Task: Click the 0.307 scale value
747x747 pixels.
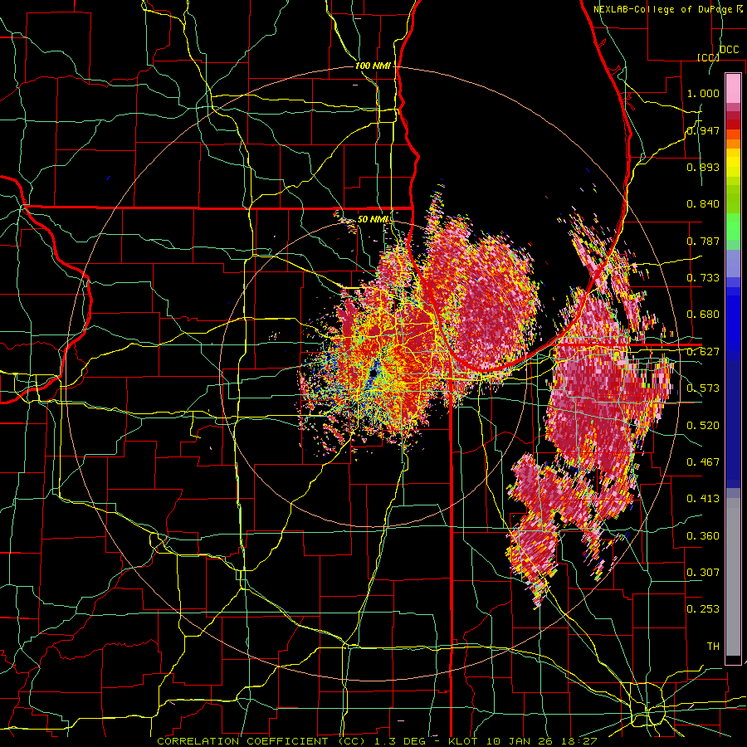Action: coord(703,573)
